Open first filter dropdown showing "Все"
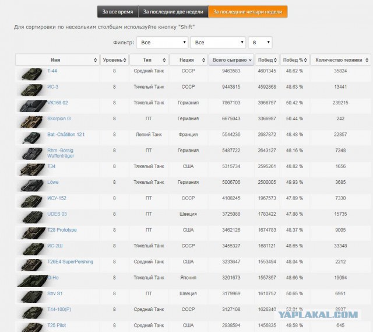Screen dimensions: 373x332 pyautogui.click(x=162, y=43)
